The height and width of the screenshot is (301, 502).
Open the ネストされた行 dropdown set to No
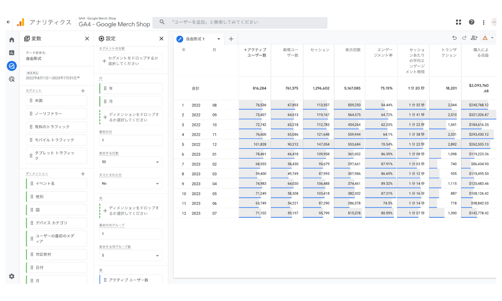tap(131, 183)
